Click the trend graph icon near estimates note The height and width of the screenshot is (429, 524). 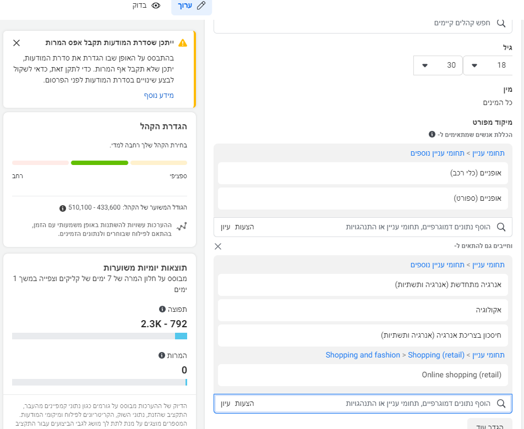point(182,226)
